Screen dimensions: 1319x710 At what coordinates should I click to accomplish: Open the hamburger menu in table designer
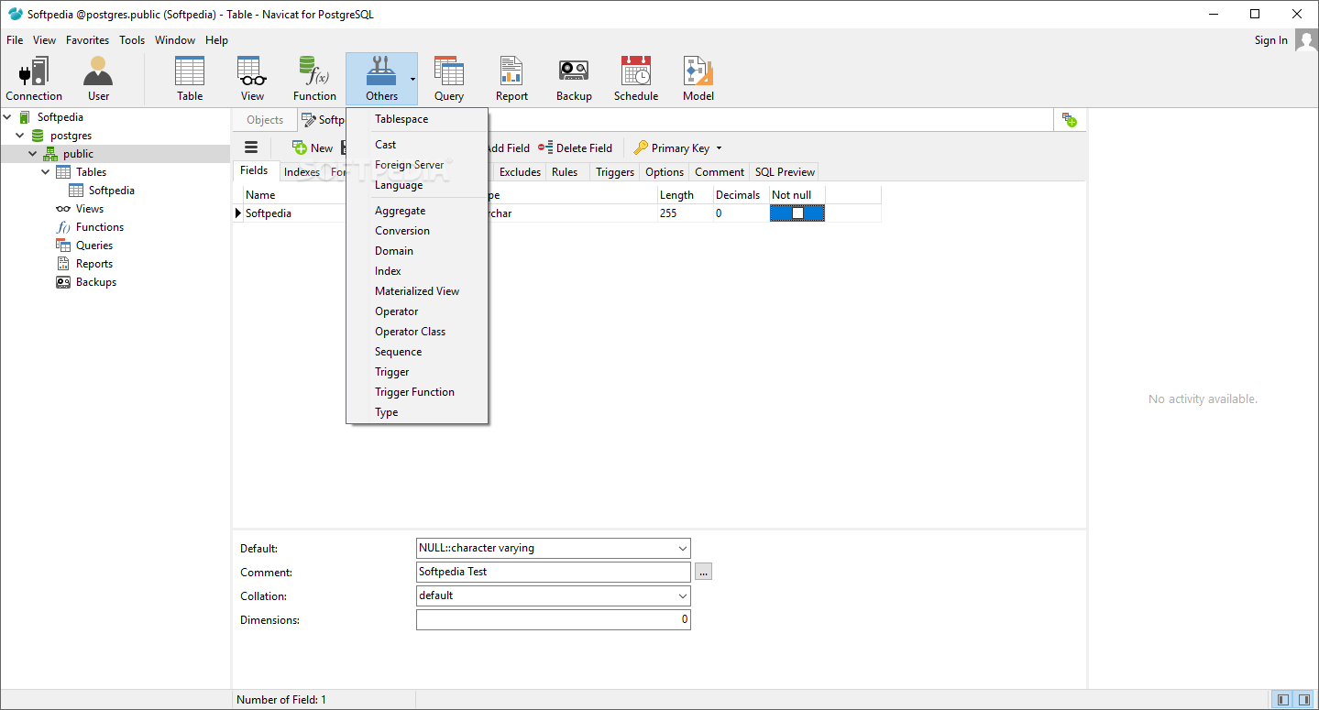251,147
